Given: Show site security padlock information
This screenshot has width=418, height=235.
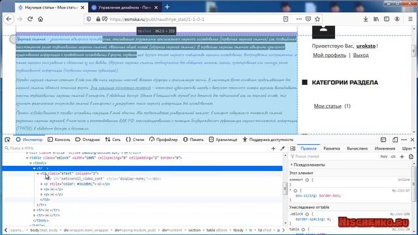Looking at the screenshot, I should pyautogui.click(x=98, y=19).
